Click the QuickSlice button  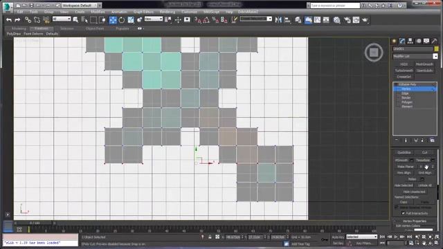[404, 152]
